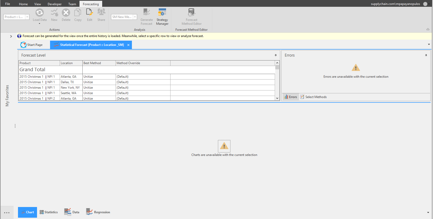The width and height of the screenshot is (433, 219).
Task: Collapse the ribbon with the chevron
Action: 428,29
